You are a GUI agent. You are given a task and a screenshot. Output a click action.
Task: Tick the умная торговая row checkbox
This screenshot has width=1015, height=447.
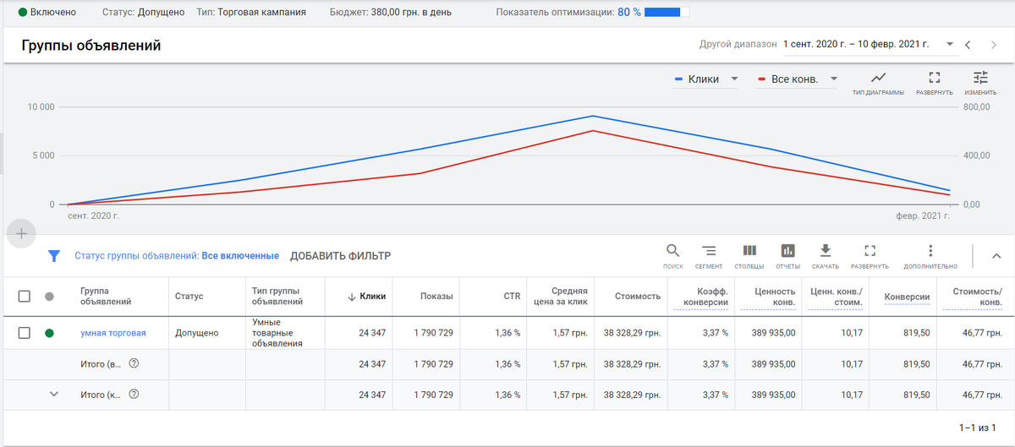click(25, 333)
